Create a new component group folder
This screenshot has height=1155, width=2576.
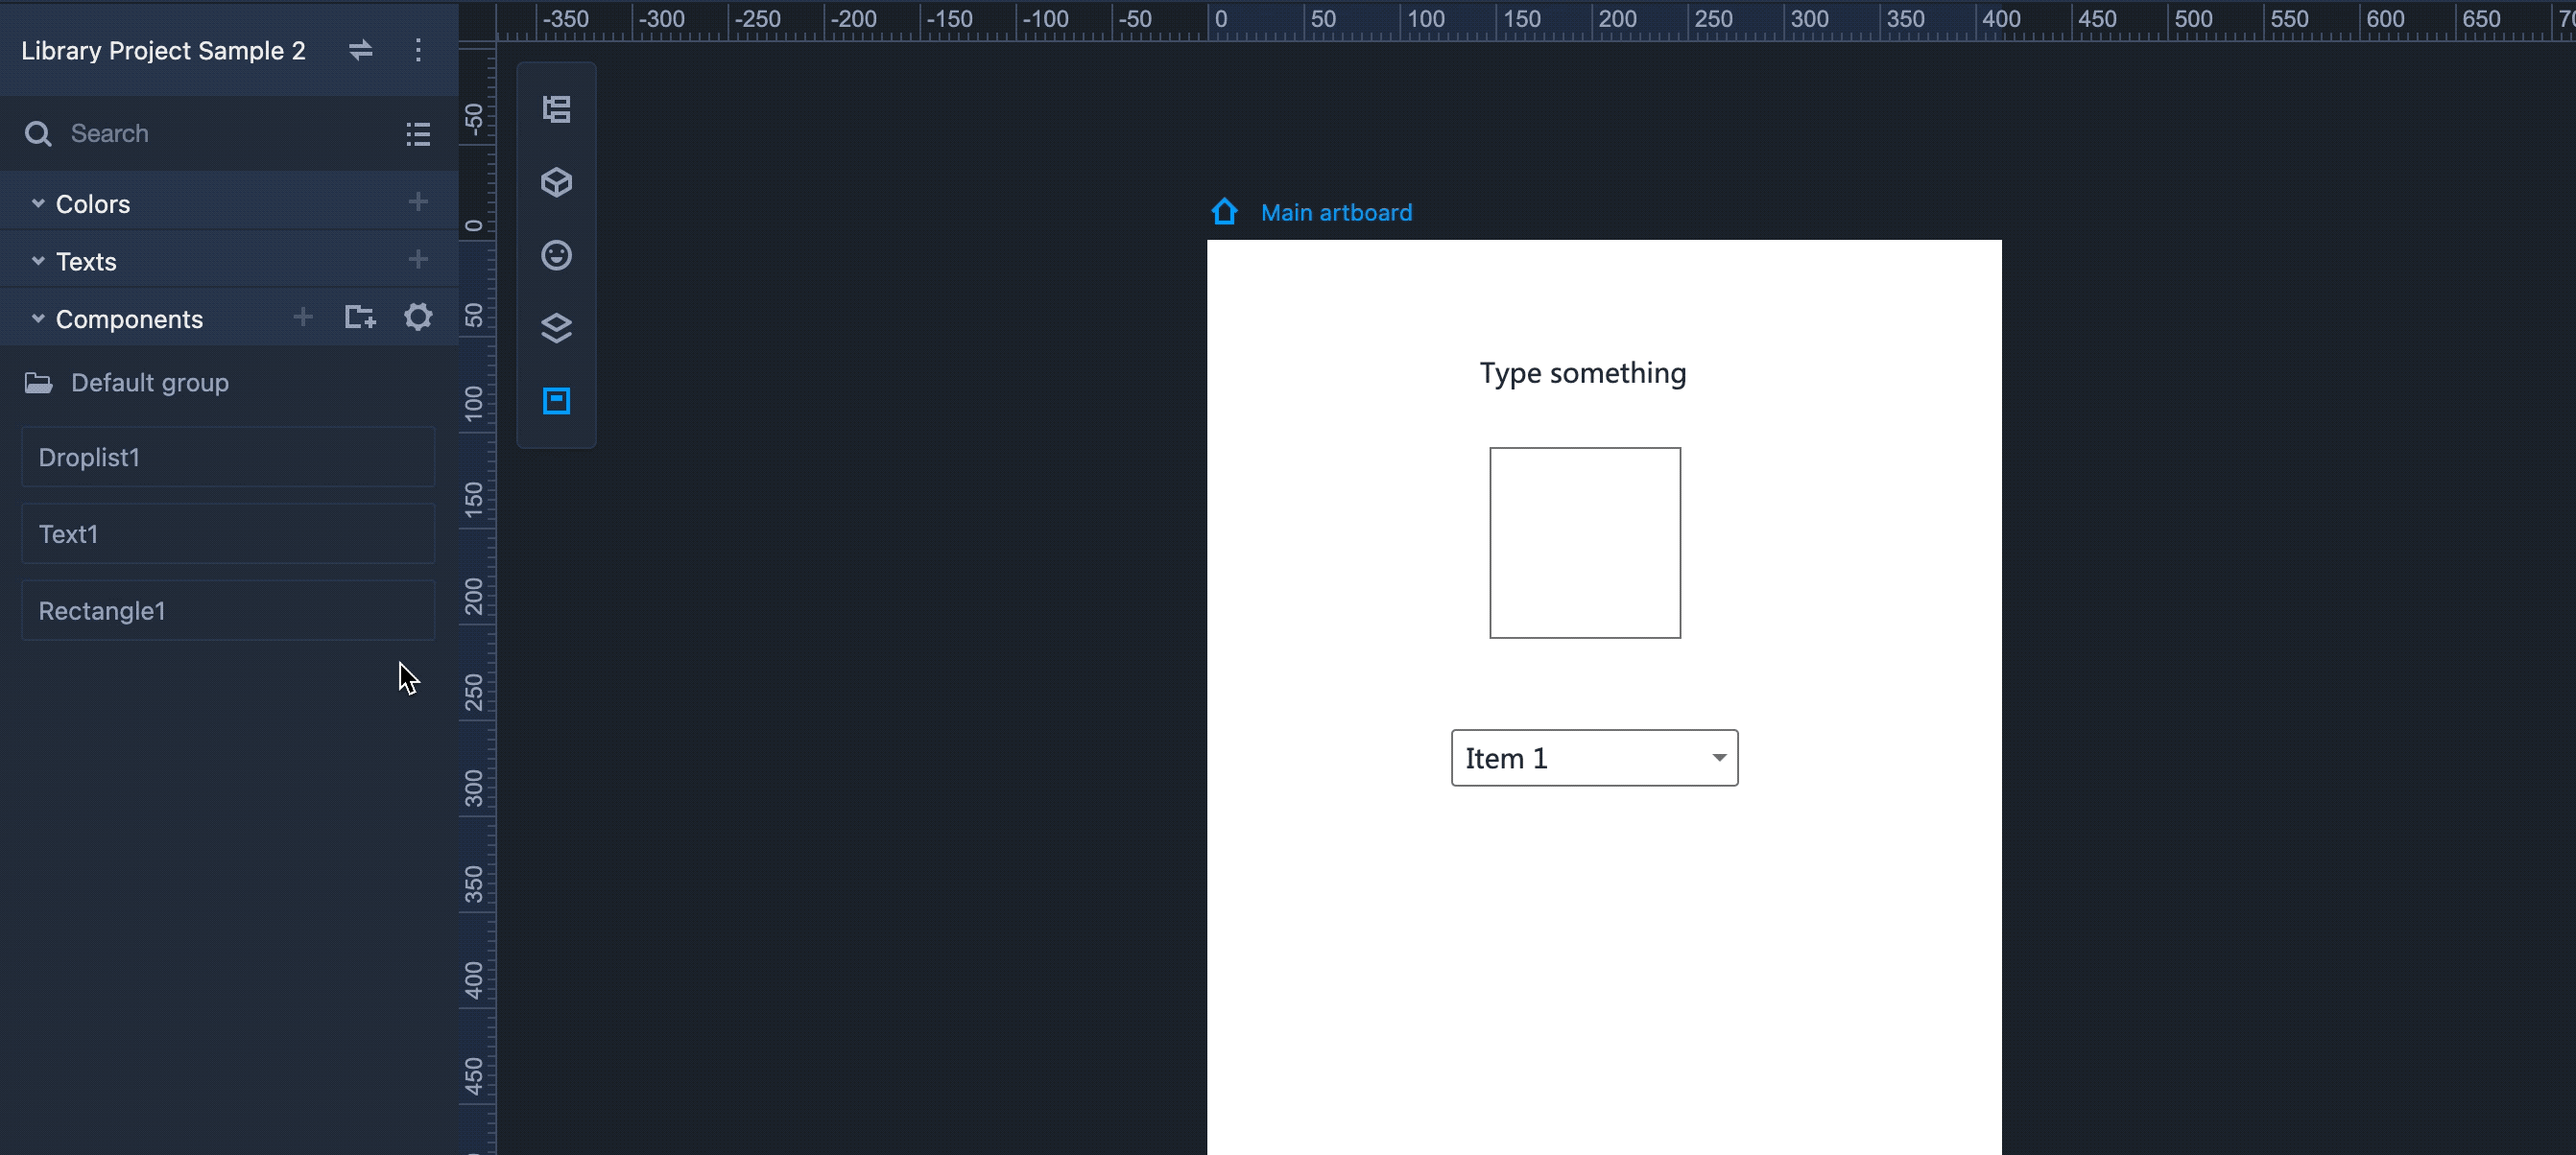(x=360, y=318)
